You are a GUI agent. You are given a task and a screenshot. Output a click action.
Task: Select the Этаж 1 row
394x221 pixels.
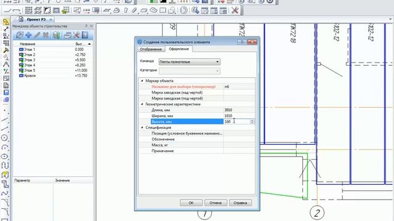[54, 50]
